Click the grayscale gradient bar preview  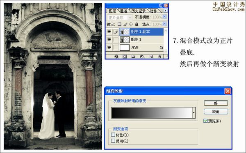[152, 112]
